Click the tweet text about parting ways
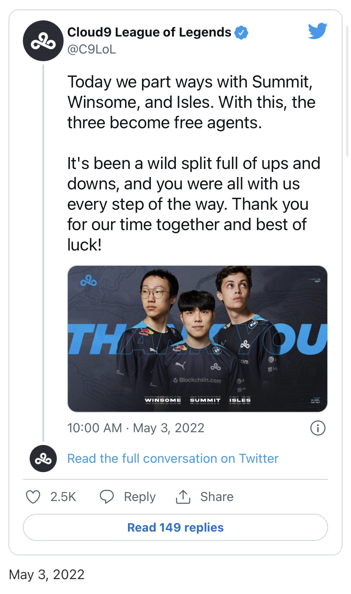 coord(191,102)
